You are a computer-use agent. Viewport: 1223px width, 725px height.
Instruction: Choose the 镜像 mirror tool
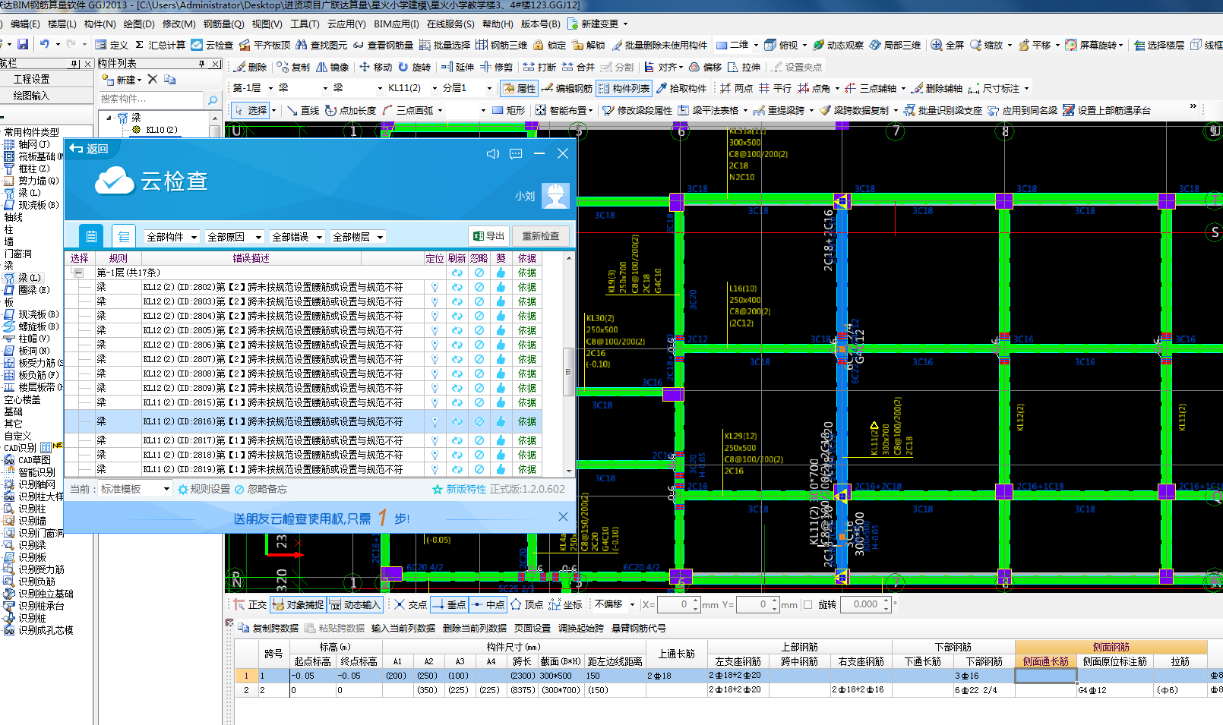tap(333, 67)
